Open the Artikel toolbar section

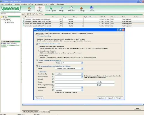[x=30, y=9]
